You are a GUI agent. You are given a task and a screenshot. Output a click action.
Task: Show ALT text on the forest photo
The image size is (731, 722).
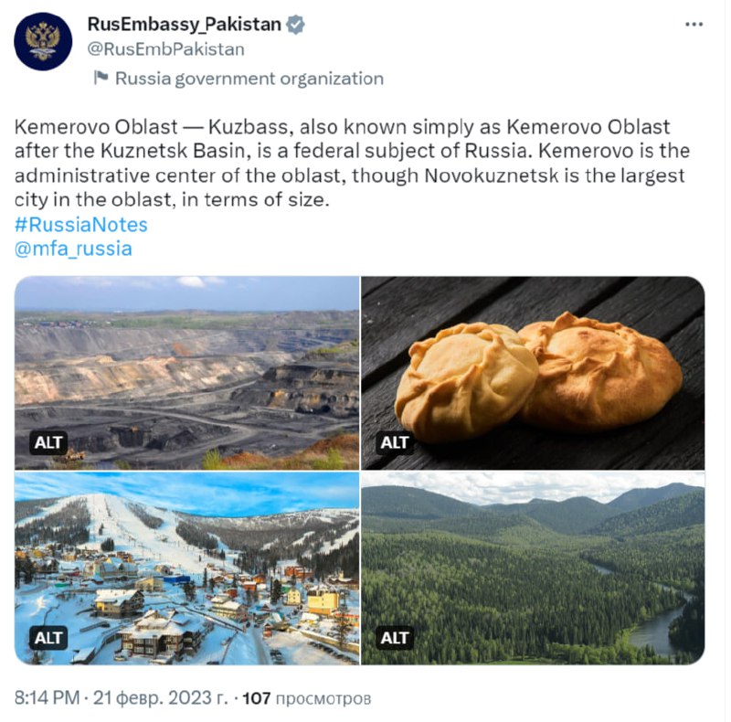click(395, 638)
